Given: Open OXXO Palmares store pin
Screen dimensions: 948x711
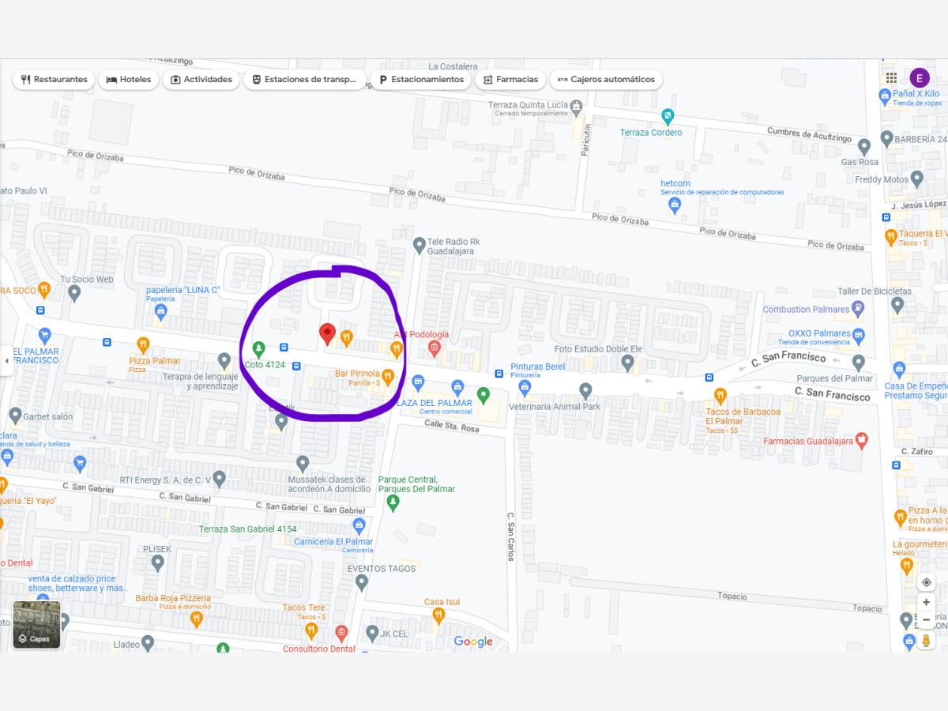Looking at the screenshot, I should pyautogui.click(x=857, y=335).
